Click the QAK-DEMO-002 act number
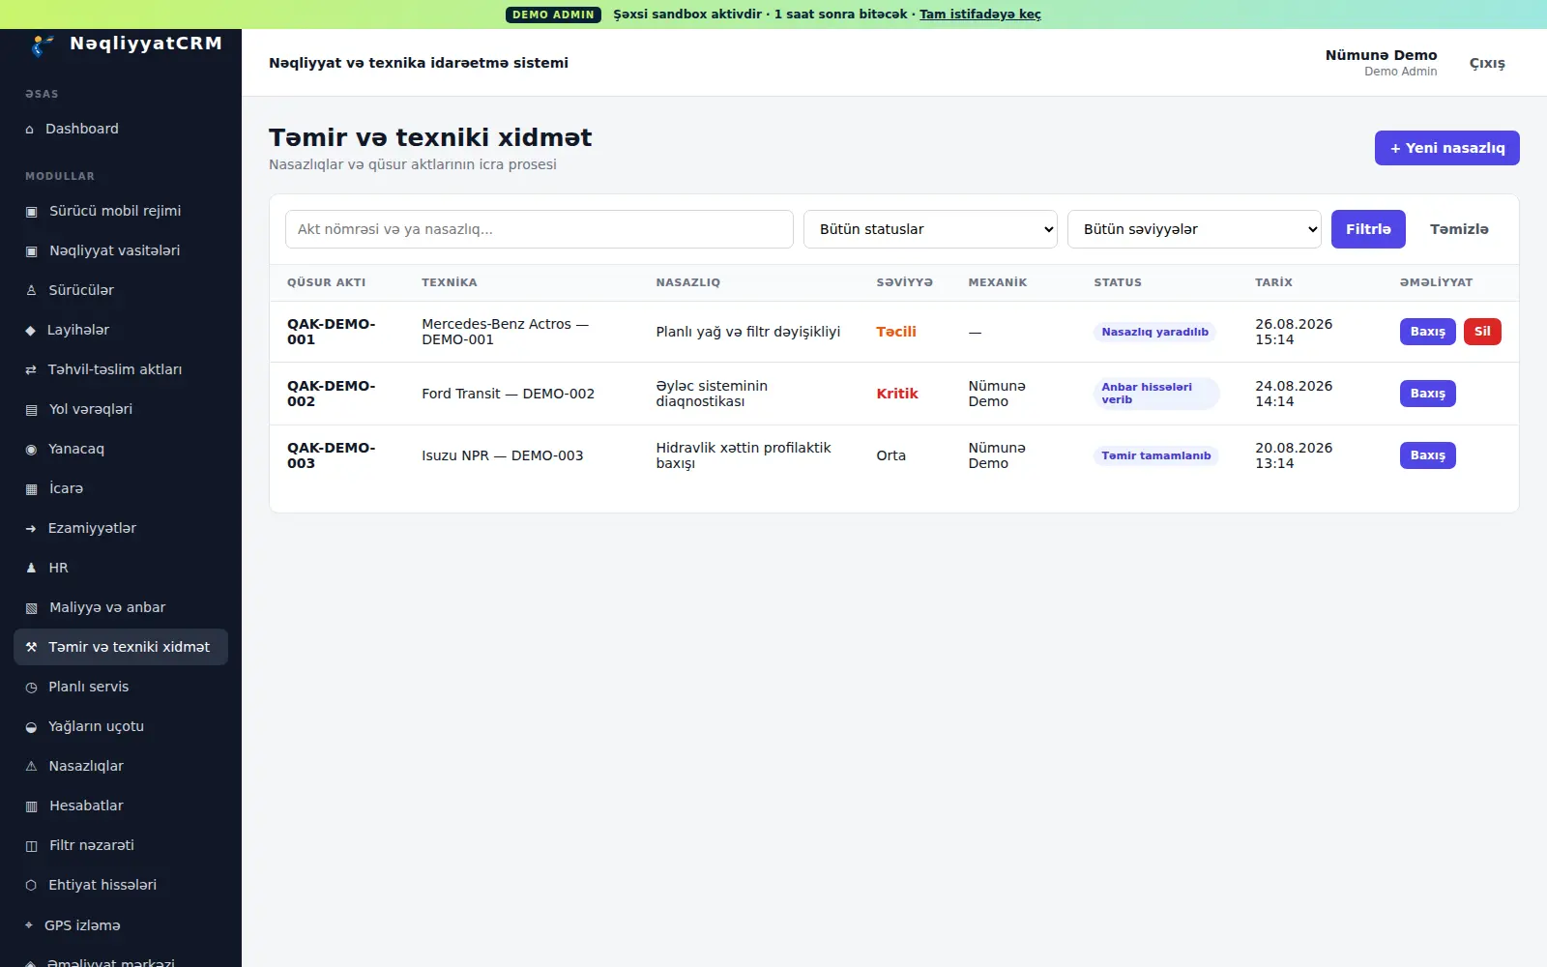 pos(332,394)
